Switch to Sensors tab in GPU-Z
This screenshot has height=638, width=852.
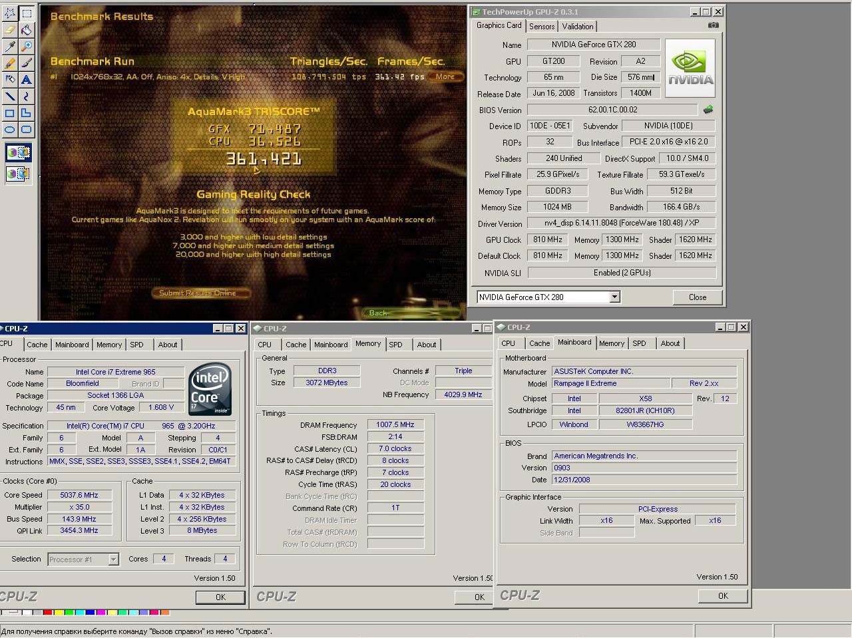542,26
